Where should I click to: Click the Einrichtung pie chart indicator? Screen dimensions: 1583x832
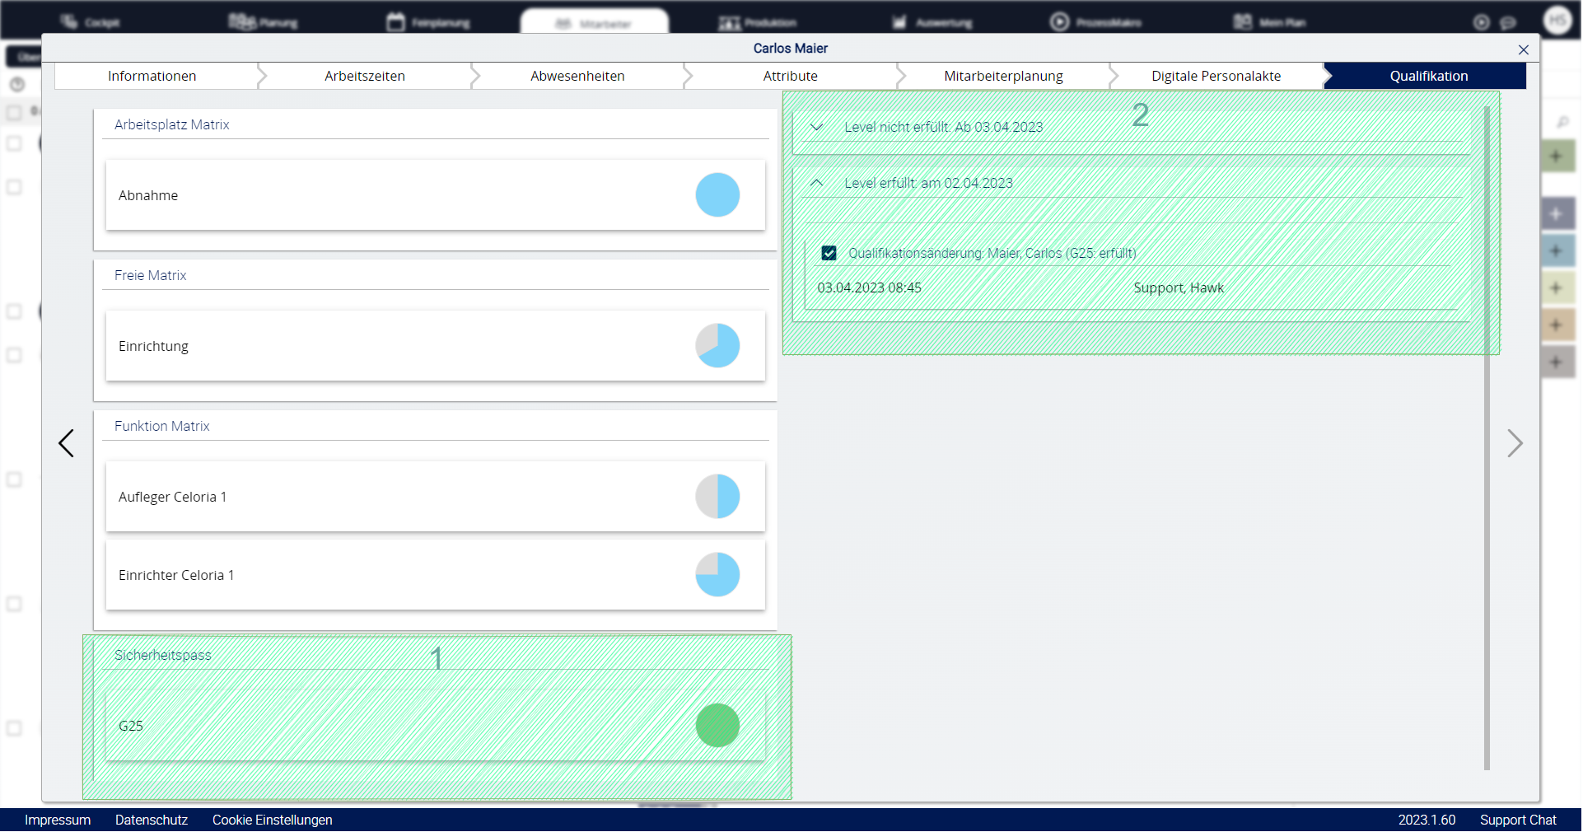coord(717,346)
